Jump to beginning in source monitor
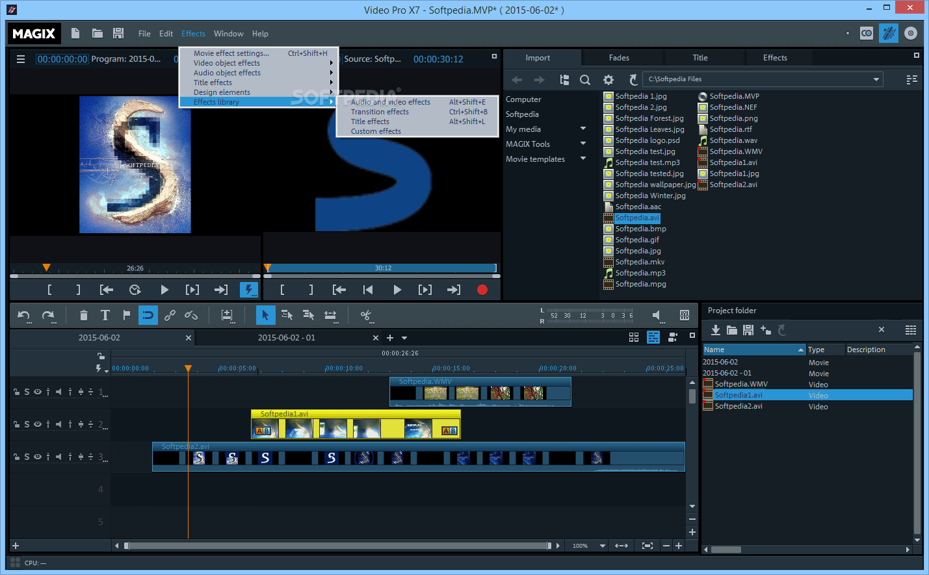The height and width of the screenshot is (575, 929). [x=368, y=290]
